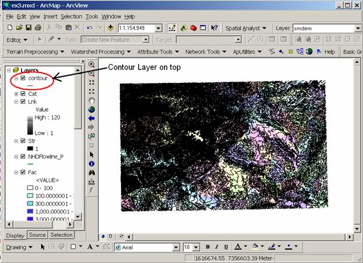Uncheck the contour layer checkbox
The height and width of the screenshot is (263, 363).
click(x=23, y=78)
